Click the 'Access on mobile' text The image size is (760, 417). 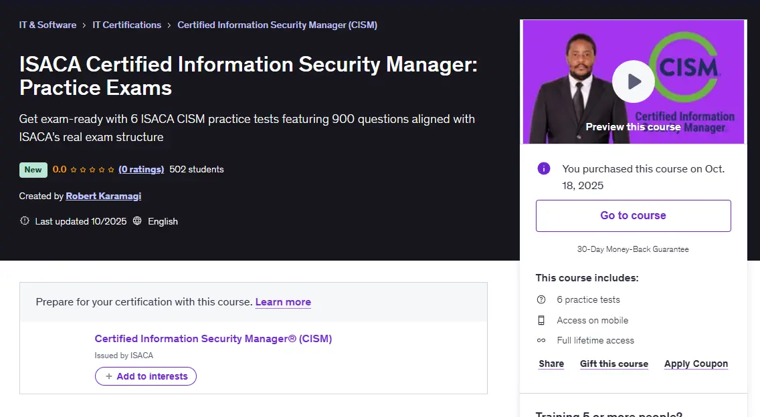pos(592,320)
